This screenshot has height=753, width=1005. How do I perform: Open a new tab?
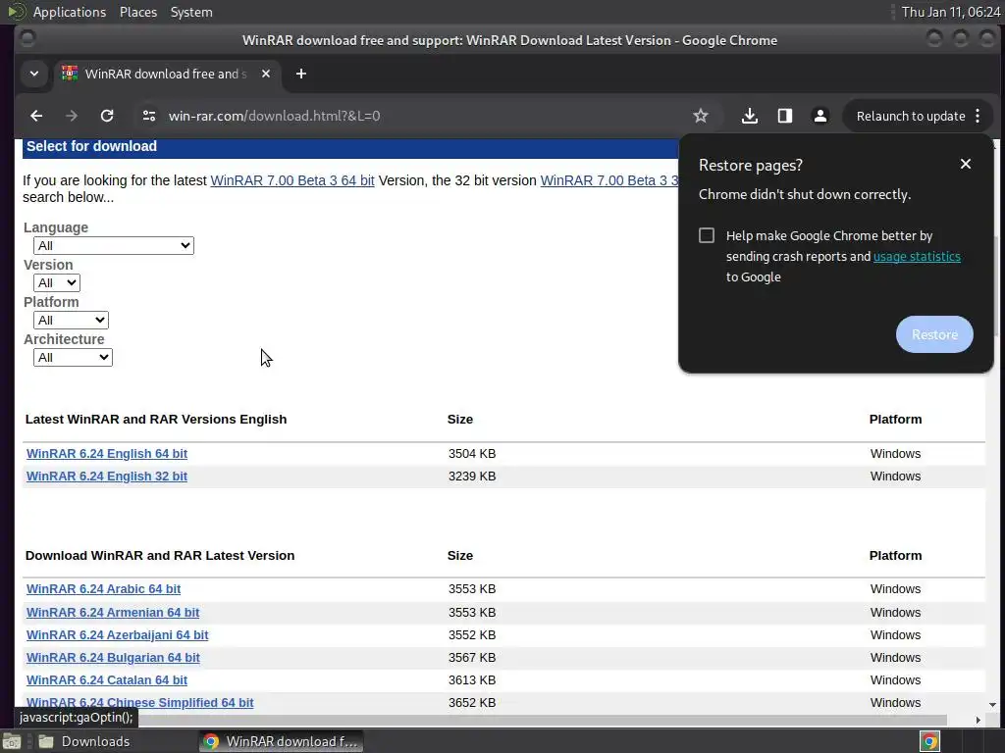click(301, 74)
